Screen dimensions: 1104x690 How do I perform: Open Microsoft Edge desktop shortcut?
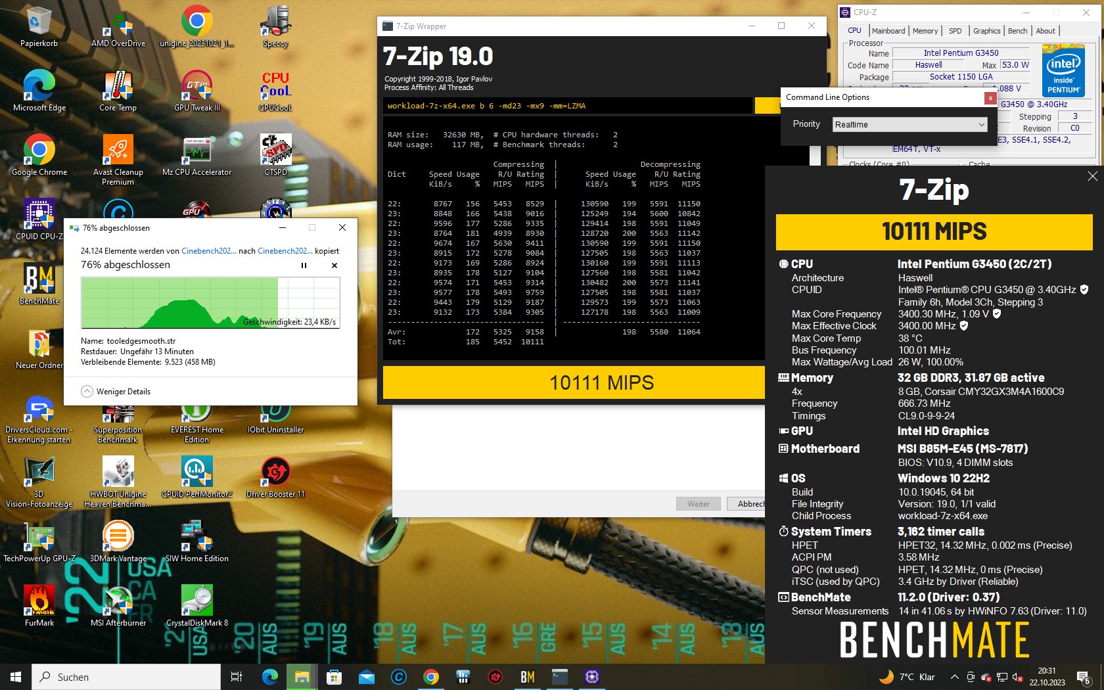point(39,91)
